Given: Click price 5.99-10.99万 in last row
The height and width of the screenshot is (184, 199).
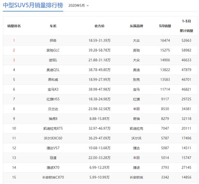Looking at the screenshot, I should click(x=99, y=177).
